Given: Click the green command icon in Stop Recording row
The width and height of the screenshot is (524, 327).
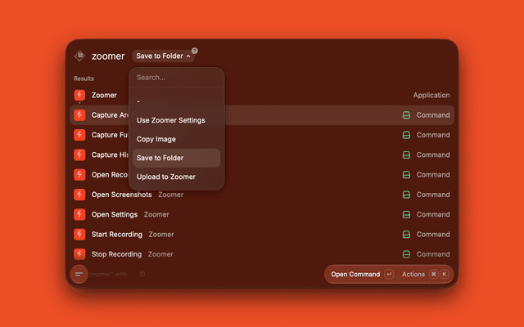Looking at the screenshot, I should click(406, 254).
